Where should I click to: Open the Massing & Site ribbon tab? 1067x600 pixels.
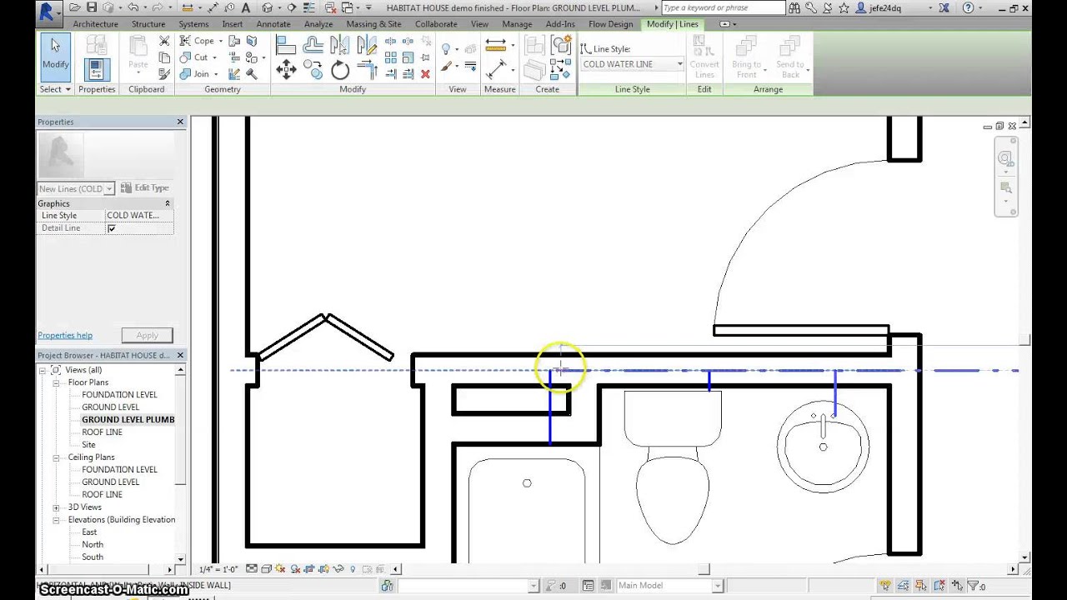(x=373, y=24)
